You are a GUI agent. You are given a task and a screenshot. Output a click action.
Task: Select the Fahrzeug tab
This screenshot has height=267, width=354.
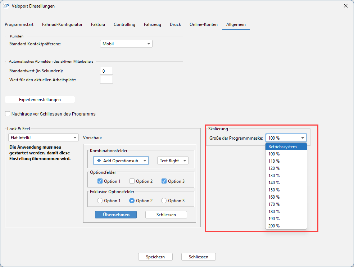(x=153, y=24)
